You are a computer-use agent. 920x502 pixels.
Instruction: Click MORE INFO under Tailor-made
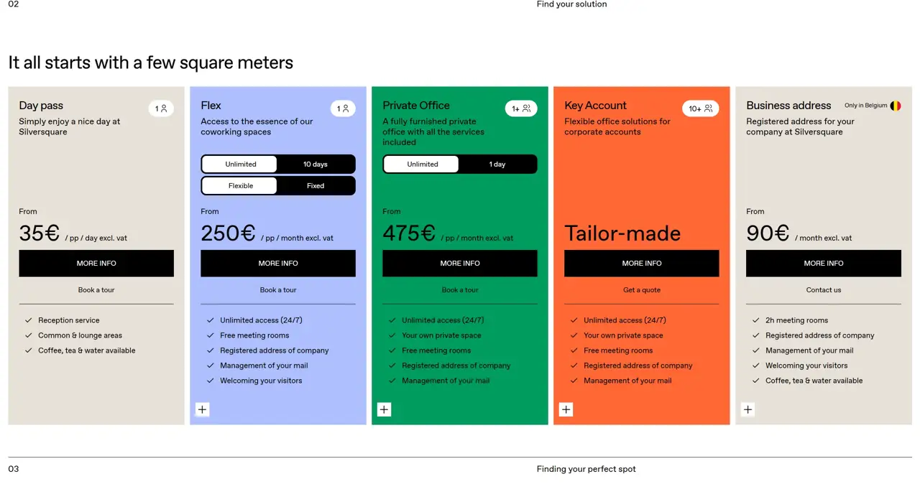pyautogui.click(x=641, y=264)
